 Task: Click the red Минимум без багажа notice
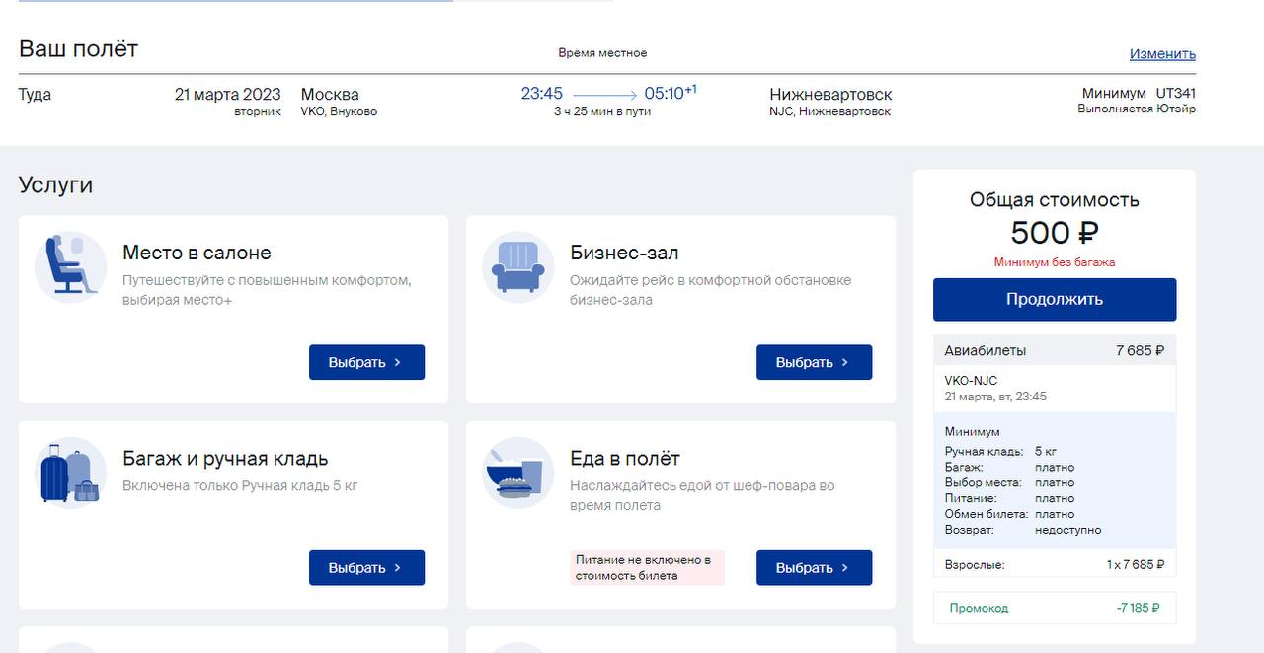point(1054,262)
